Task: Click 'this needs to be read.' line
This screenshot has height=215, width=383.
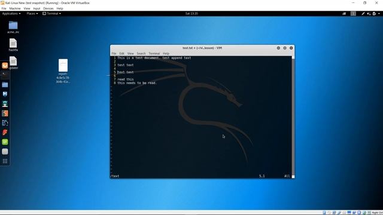Action: coord(137,83)
